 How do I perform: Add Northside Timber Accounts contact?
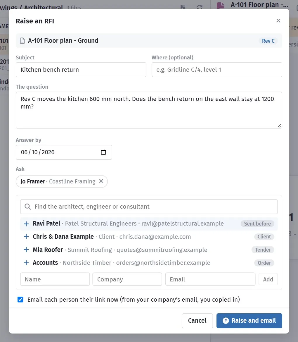[26, 263]
